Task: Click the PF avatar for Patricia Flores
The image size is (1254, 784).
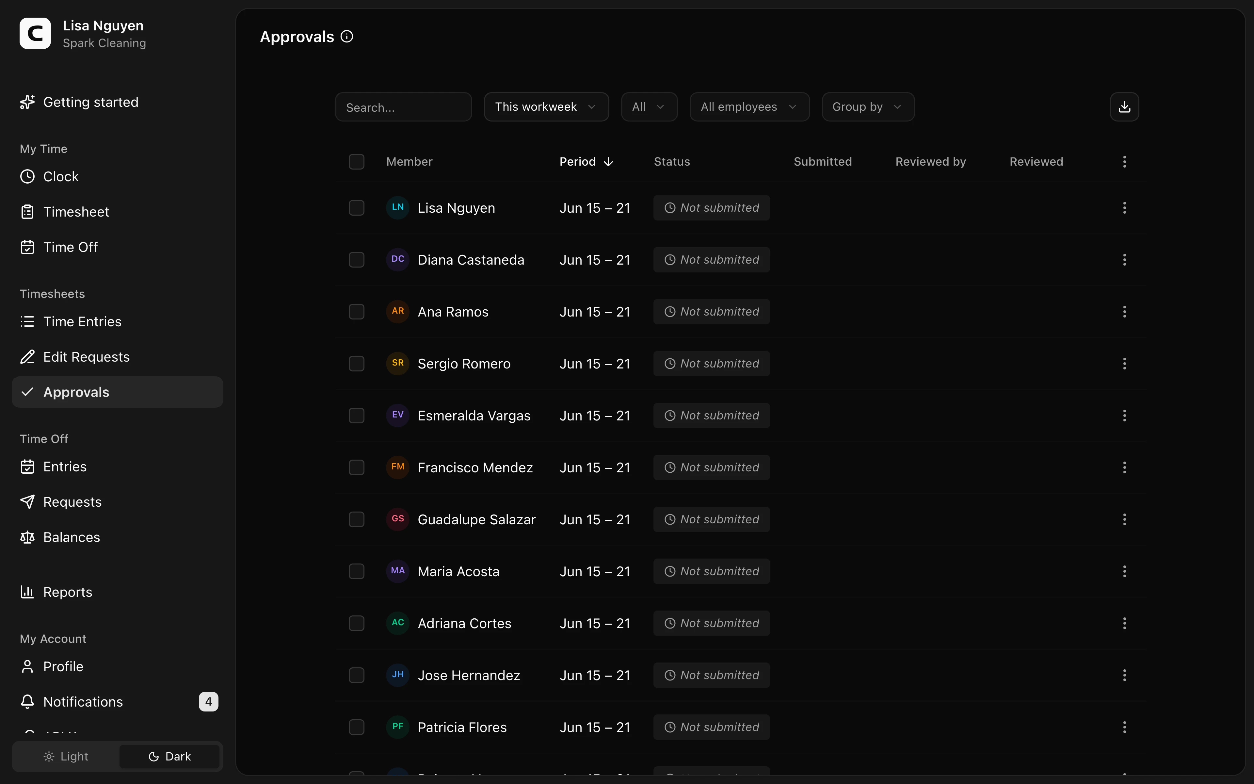Action: coord(397,727)
